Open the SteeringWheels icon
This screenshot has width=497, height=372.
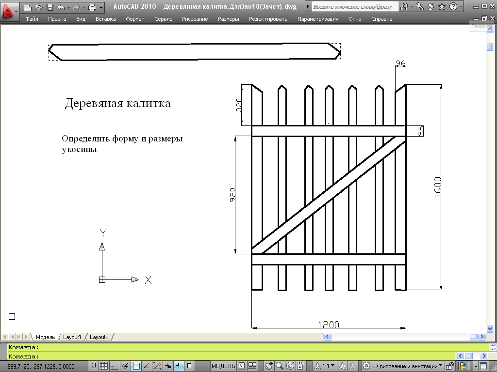click(x=290, y=366)
